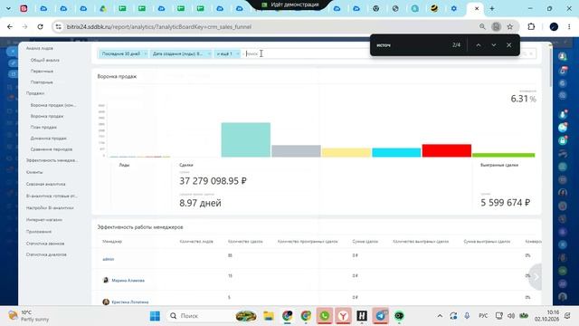Open the 'Последние 30 дней' filter chip
The image size is (579, 326).
pos(120,54)
